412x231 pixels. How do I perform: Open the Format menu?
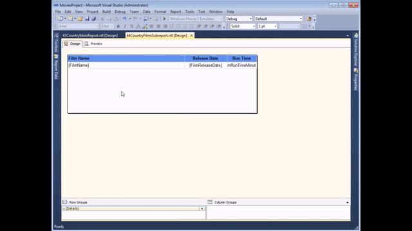(160, 12)
